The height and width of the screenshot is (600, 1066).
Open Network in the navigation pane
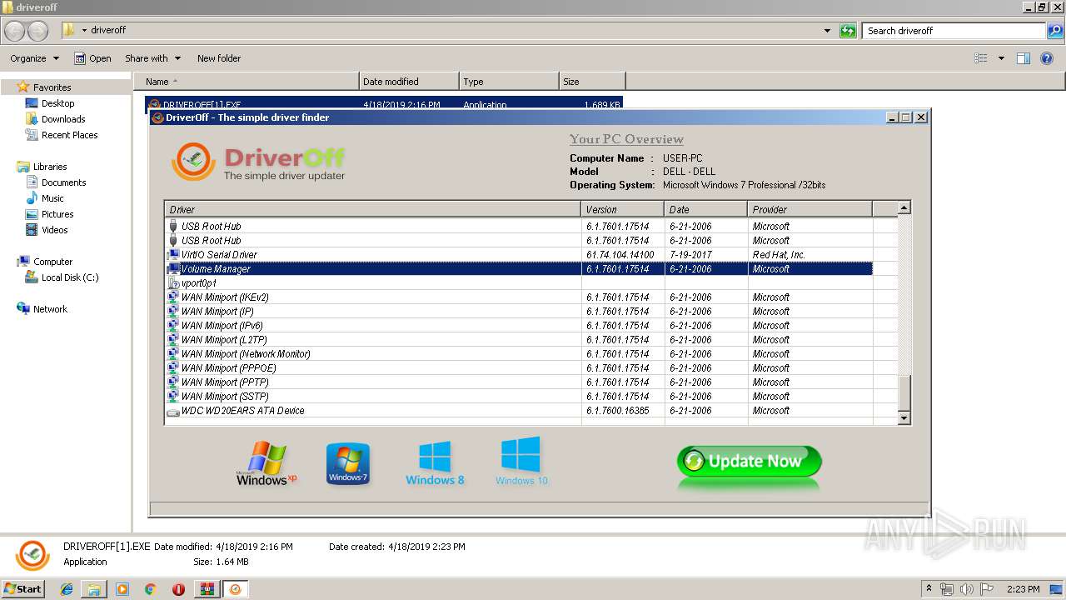tap(42, 309)
